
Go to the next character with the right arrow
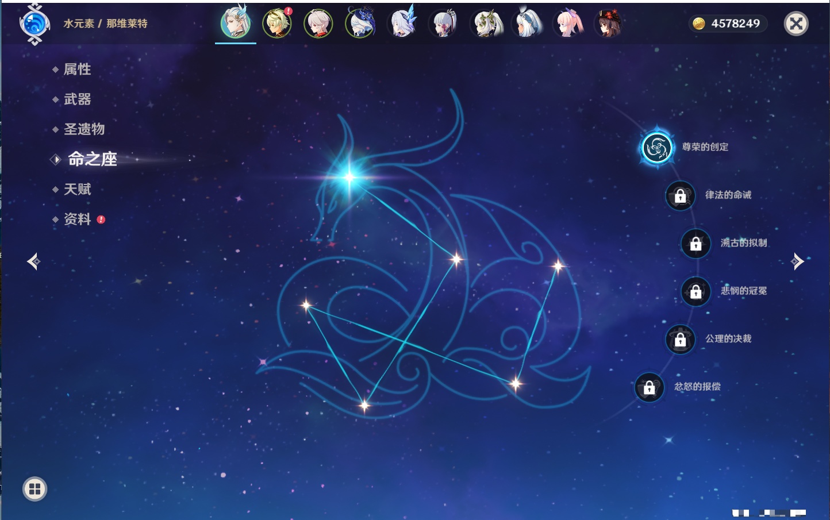tap(797, 261)
